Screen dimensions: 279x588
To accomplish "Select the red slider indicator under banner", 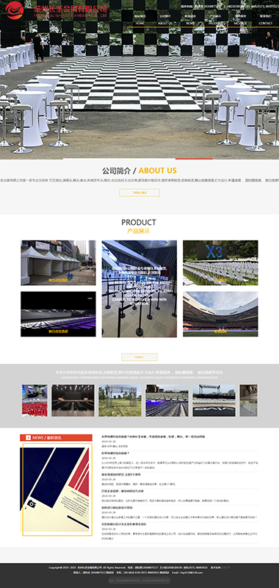I will (x=195, y=159).
